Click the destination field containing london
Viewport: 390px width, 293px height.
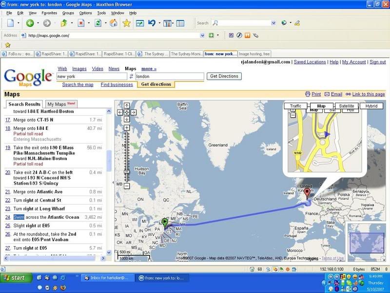[170, 77]
